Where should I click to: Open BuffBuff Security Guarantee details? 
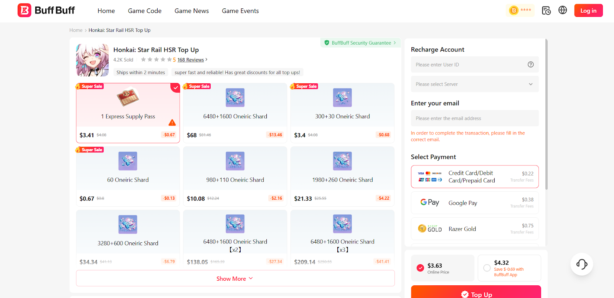pyautogui.click(x=360, y=43)
